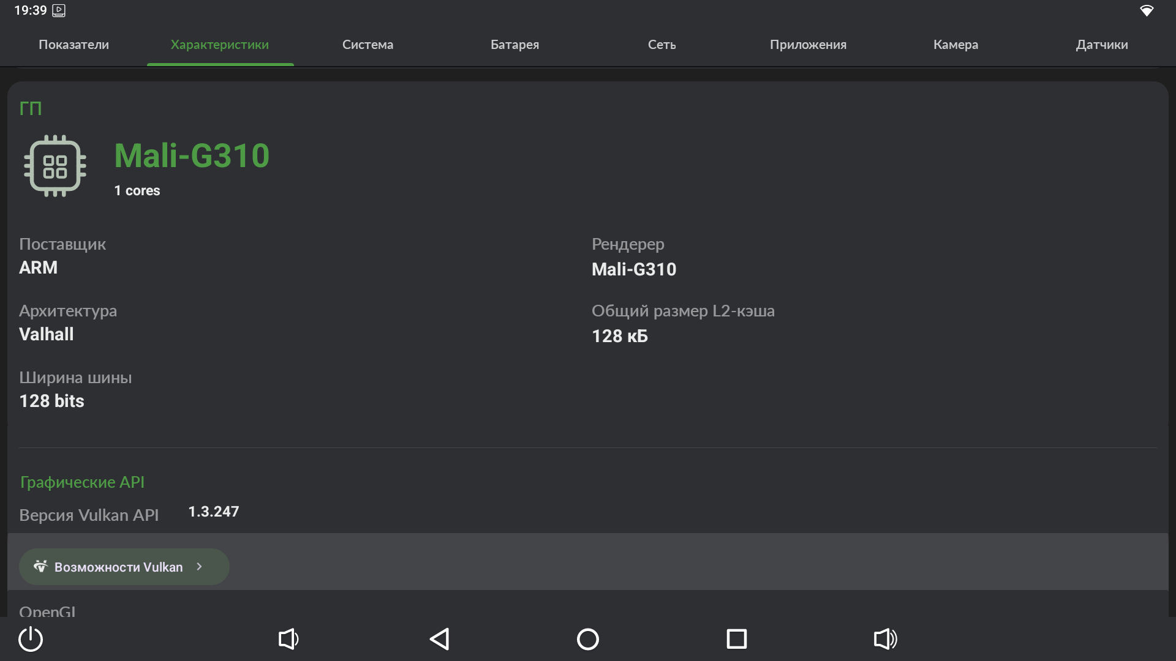Click the Mali-G310 GPU title
The height and width of the screenshot is (661, 1176).
tap(192, 155)
